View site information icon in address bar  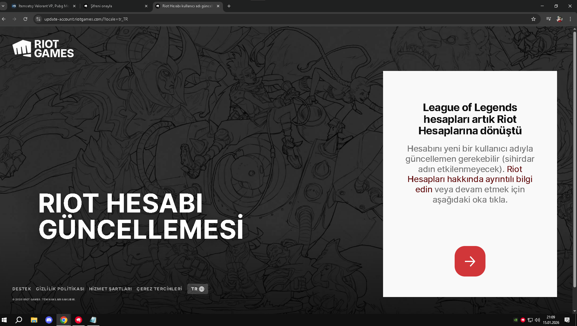tap(38, 19)
